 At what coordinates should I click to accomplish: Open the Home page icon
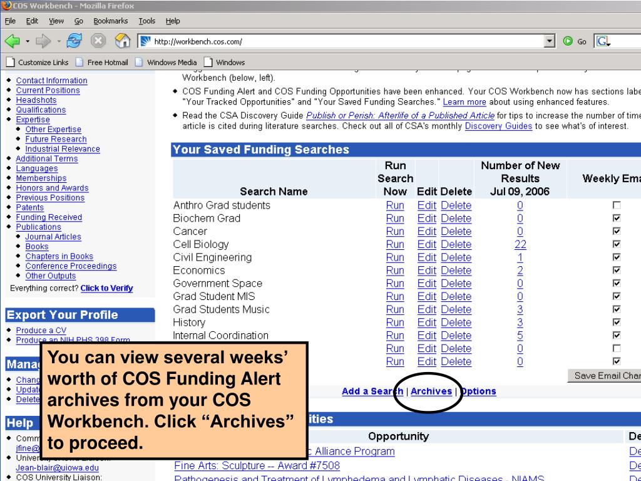pos(122,41)
